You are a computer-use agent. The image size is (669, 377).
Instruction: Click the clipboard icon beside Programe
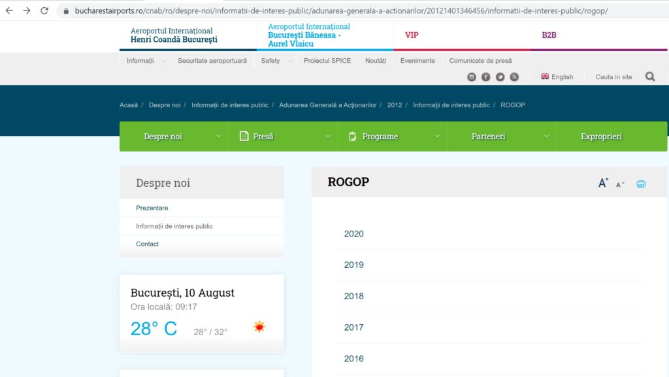[352, 136]
